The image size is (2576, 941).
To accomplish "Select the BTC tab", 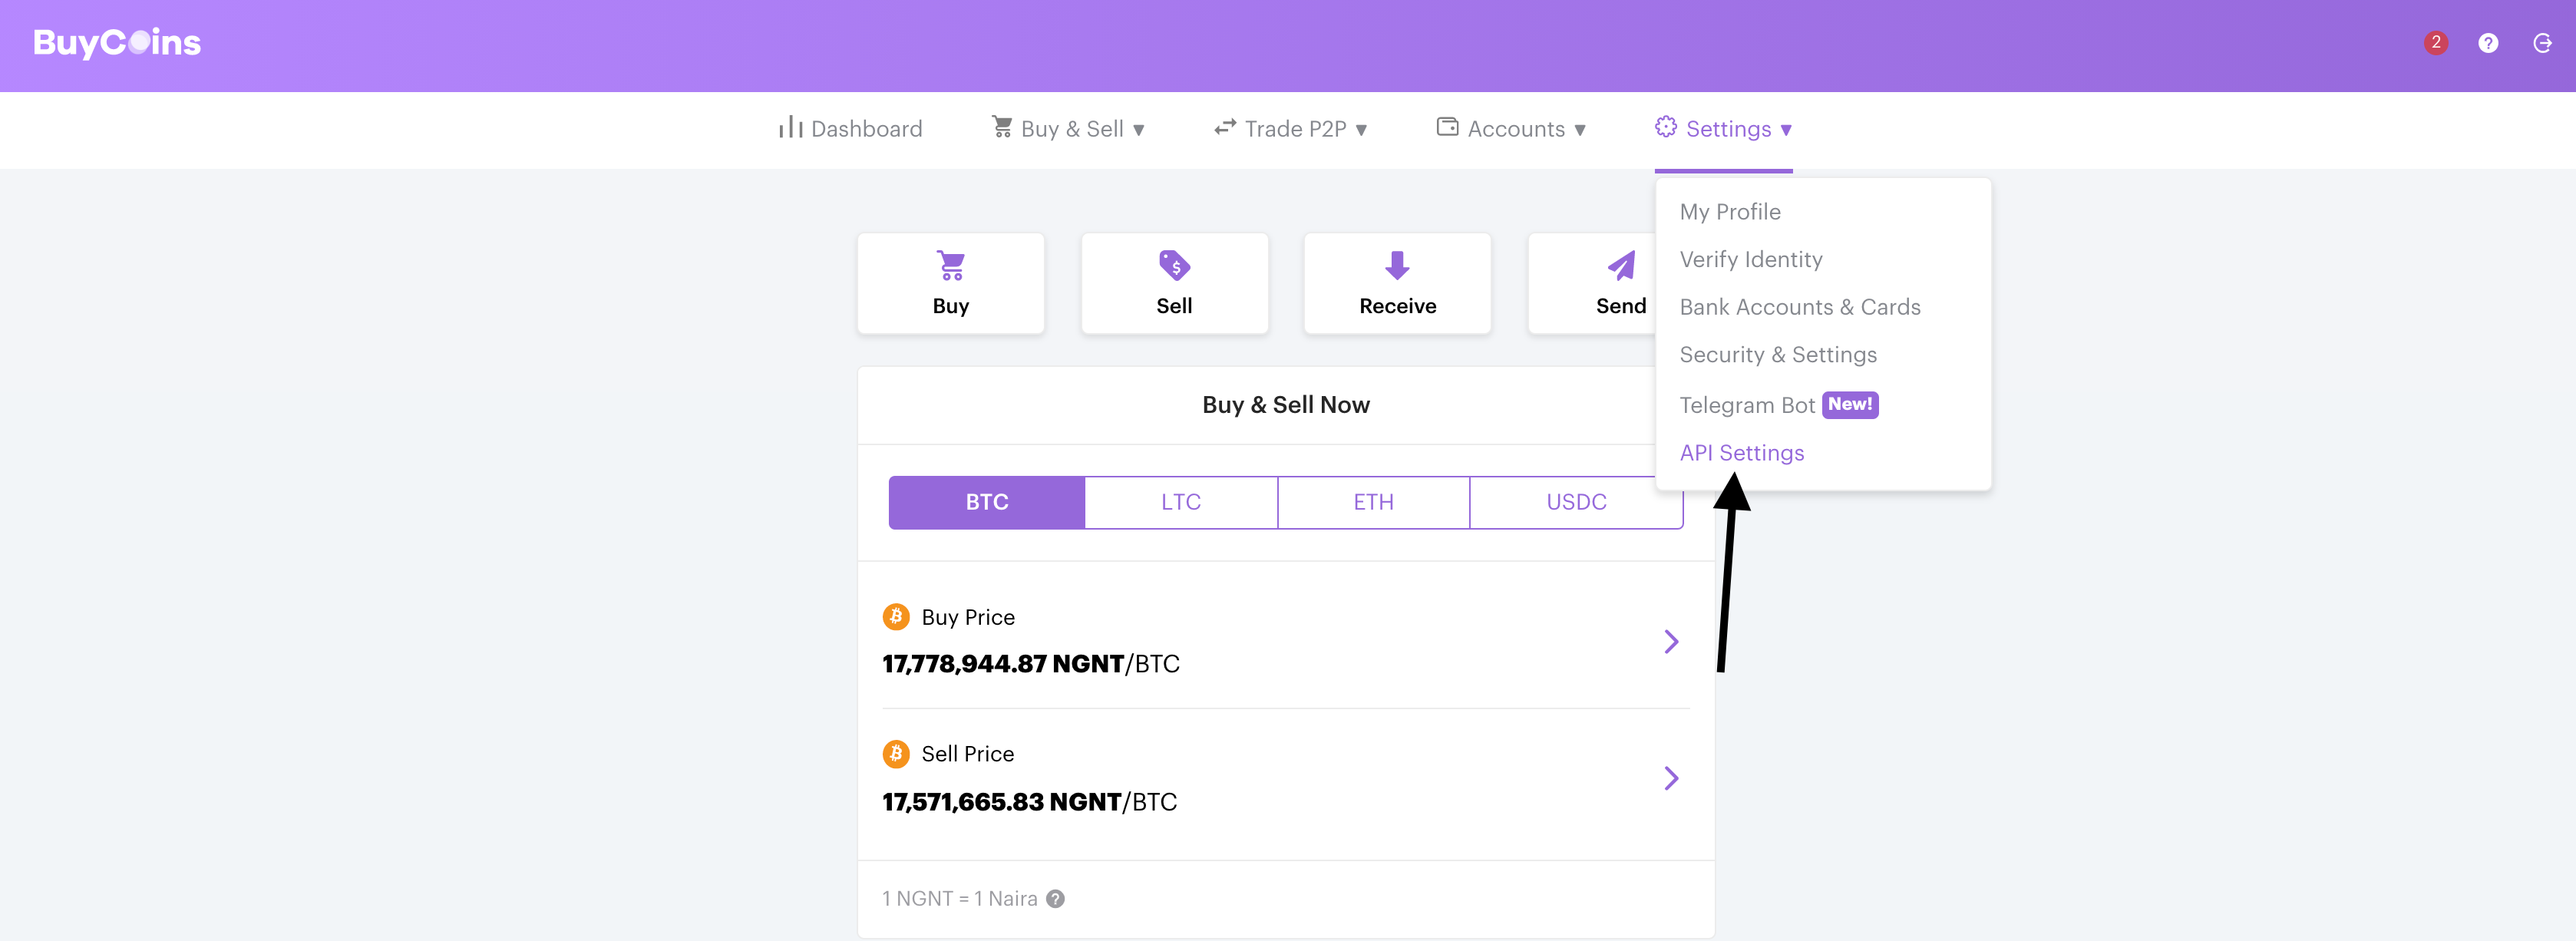I will pos(986,501).
